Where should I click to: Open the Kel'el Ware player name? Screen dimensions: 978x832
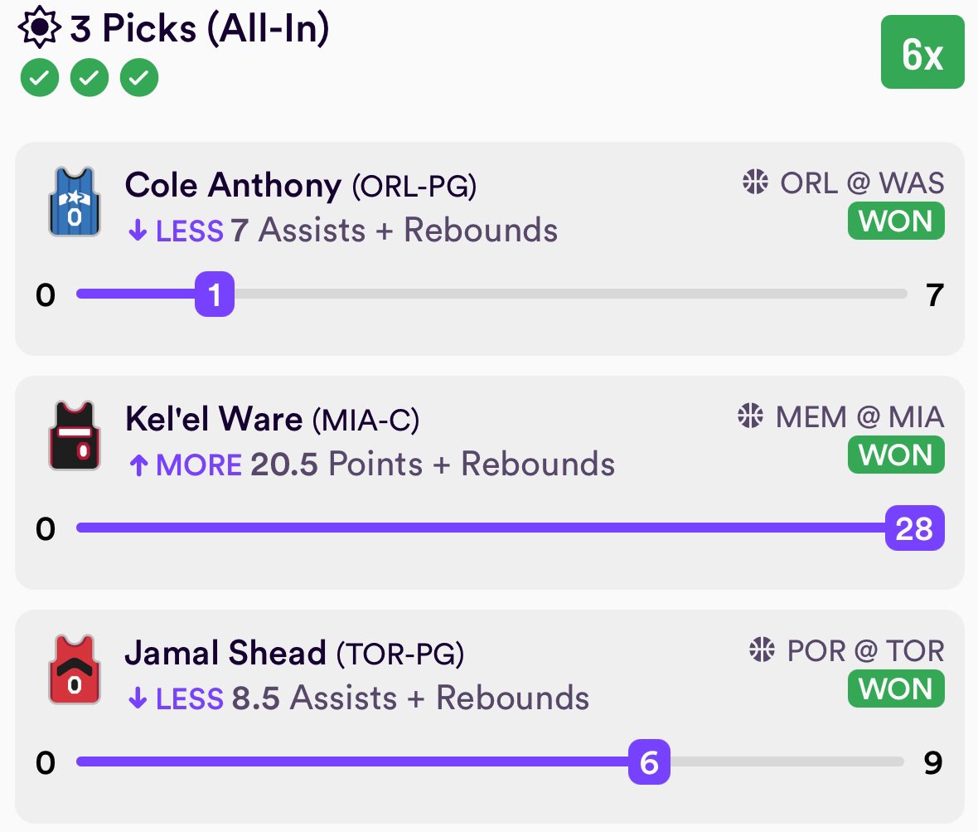[x=213, y=419]
